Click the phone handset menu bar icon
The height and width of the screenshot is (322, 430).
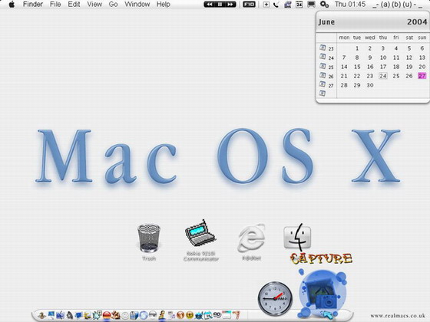(x=276, y=5)
